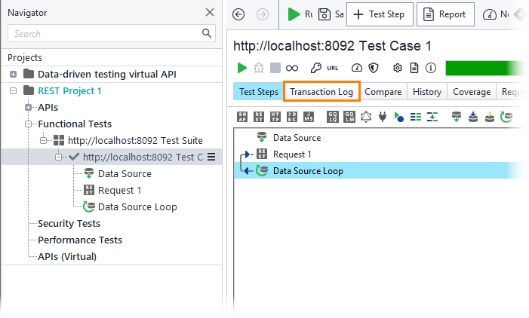Run the test case with green play icon
Viewport: 529px width, 318px height.
(242, 68)
